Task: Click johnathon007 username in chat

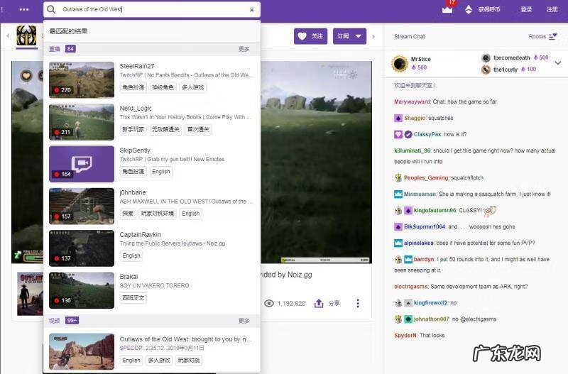Action: [432, 319]
